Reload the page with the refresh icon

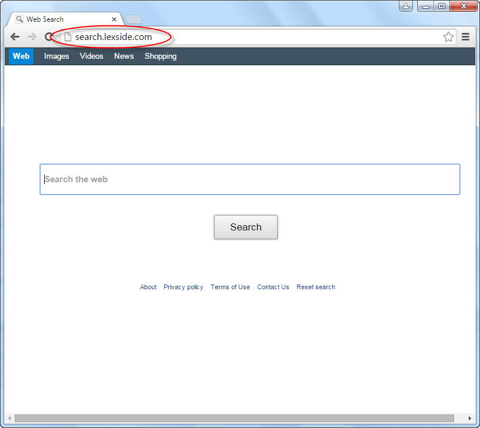(x=49, y=37)
